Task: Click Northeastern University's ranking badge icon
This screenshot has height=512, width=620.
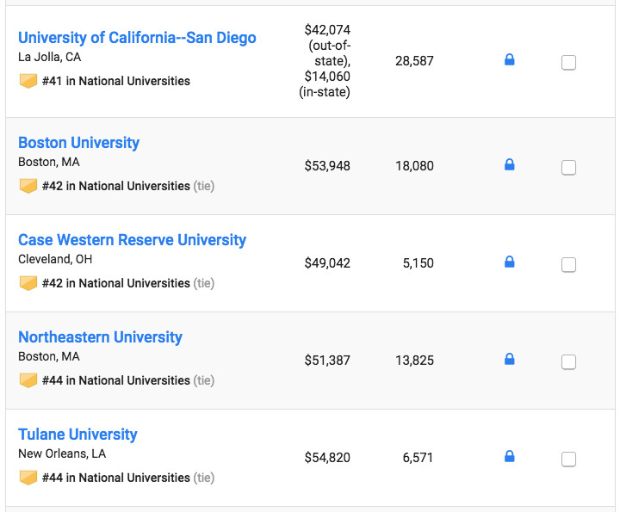Action: [28, 380]
